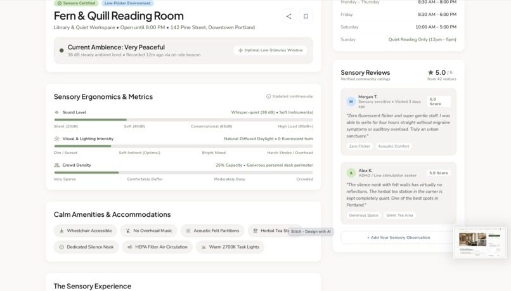Click the Calm Amenities & Accommodations heading

(x=112, y=214)
